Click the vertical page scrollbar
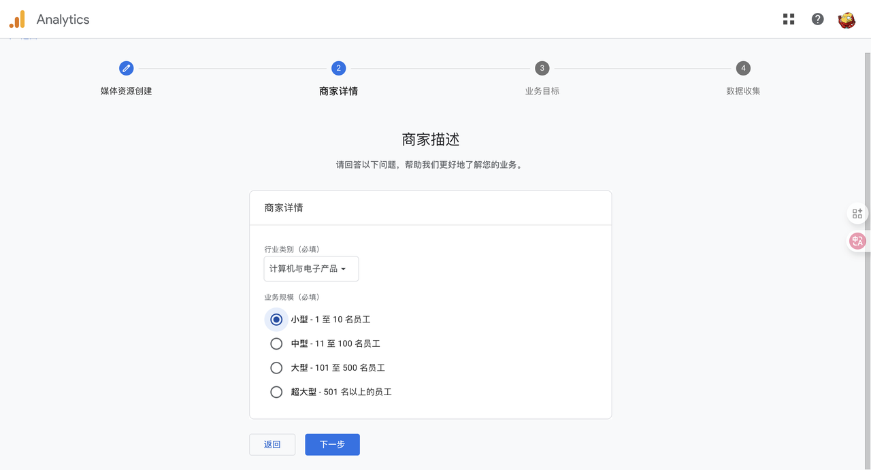The width and height of the screenshot is (871, 470). pos(867,258)
